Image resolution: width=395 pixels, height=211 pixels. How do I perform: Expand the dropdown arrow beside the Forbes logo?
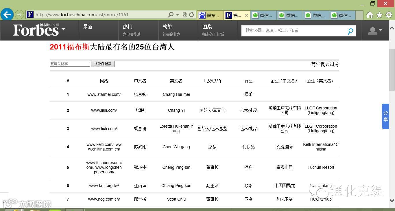pyautogui.click(x=63, y=29)
